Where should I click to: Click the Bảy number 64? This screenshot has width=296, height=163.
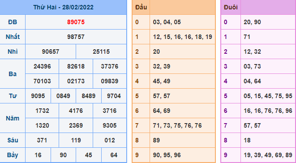(x=114, y=155)
